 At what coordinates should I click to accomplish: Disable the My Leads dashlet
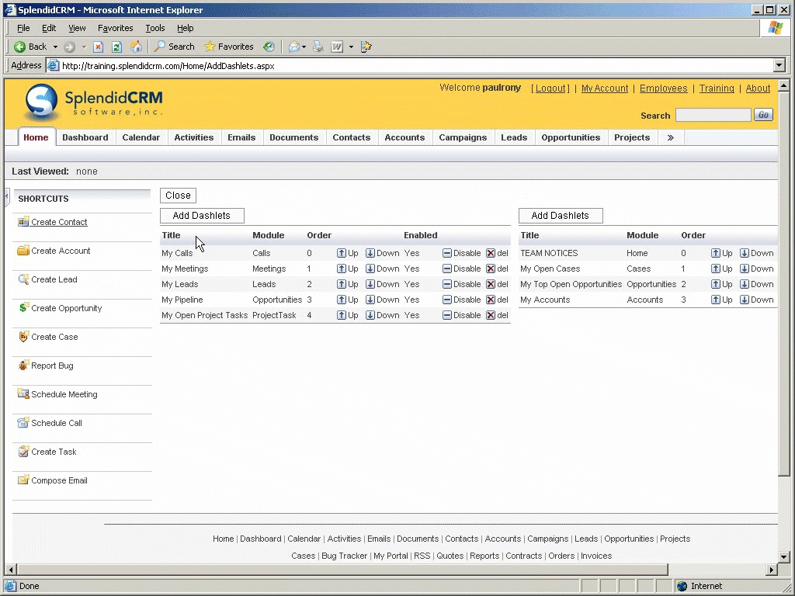tap(462, 284)
